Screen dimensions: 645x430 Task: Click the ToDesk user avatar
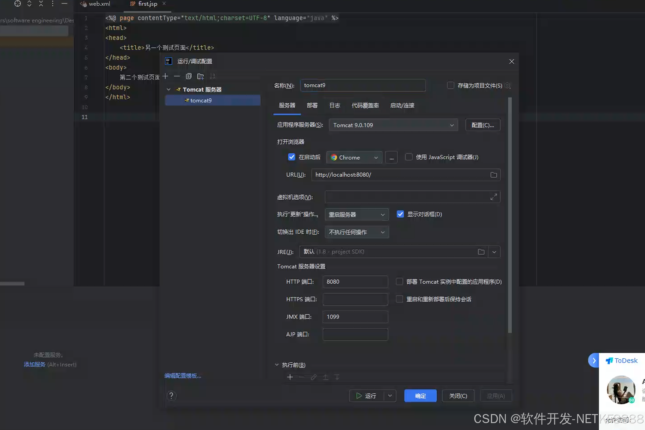(x=621, y=390)
